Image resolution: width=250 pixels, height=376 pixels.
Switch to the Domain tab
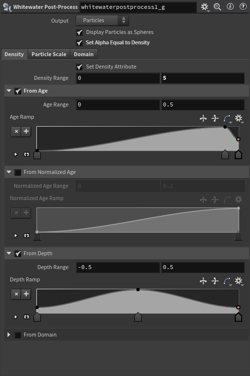pyautogui.click(x=84, y=54)
